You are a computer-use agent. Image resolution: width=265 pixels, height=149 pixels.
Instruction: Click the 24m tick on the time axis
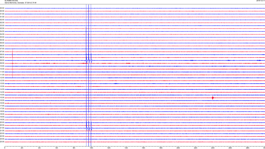pos(213,148)
